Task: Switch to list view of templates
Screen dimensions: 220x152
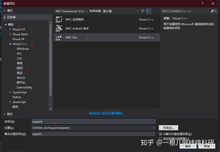Action: click(148, 11)
